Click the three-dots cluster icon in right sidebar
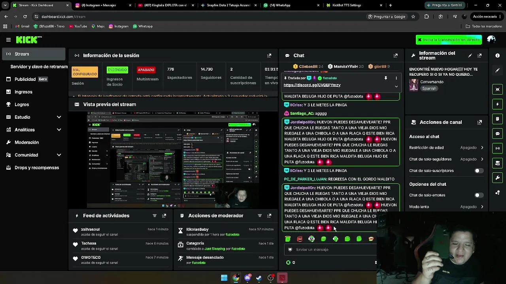 (498, 192)
